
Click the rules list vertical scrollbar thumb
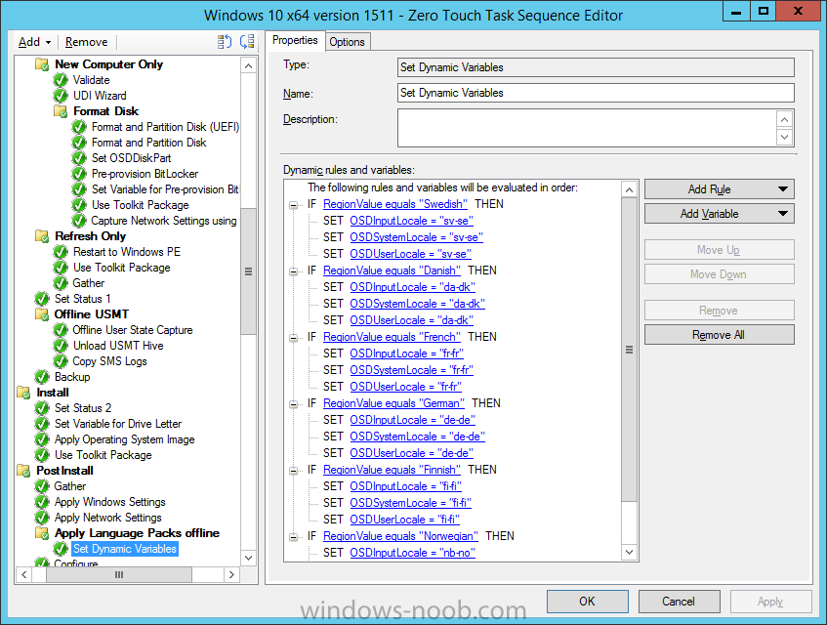point(629,350)
